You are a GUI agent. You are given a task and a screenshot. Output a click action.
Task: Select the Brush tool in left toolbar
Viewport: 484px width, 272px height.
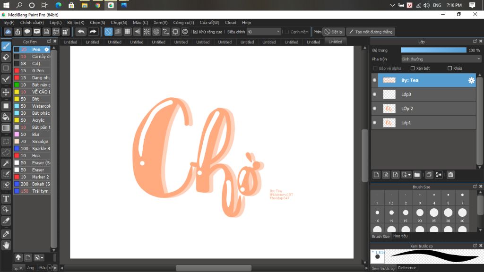click(6, 46)
